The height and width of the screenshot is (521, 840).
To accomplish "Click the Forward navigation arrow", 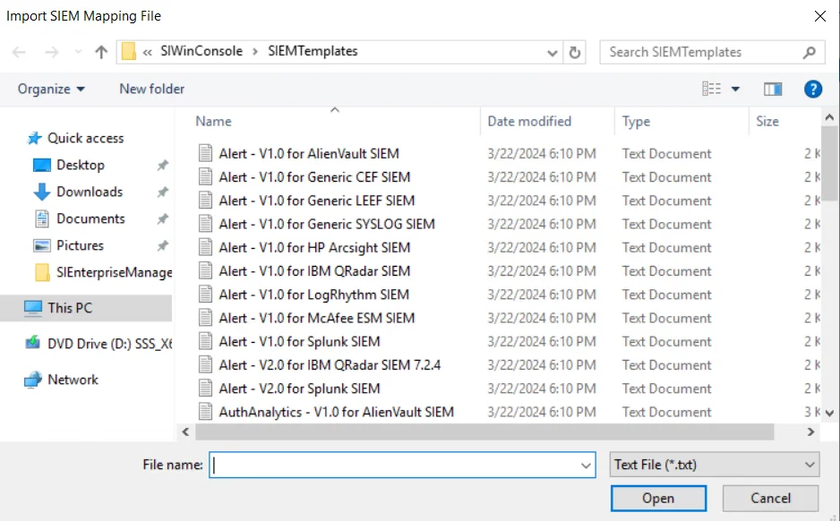I will pos(51,52).
